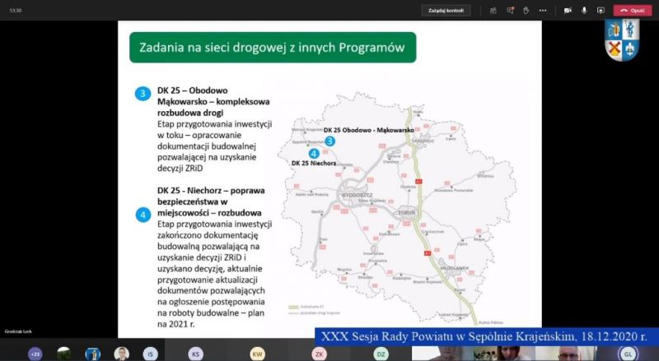Select the DZ participant avatar
This screenshot has height=361, width=659.
(381, 354)
